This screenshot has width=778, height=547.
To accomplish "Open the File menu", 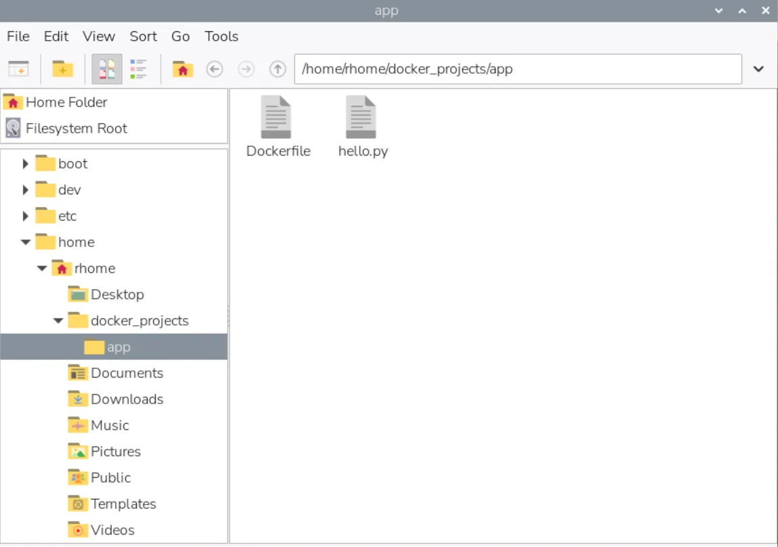I will 18,36.
